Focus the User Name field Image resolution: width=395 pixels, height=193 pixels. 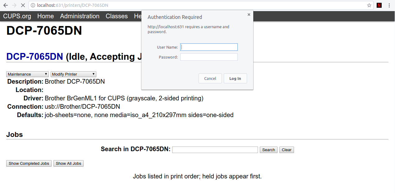click(209, 47)
